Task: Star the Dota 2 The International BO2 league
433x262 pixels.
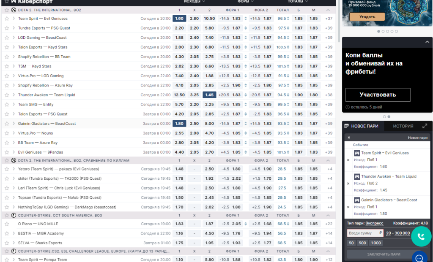Action: point(7,10)
